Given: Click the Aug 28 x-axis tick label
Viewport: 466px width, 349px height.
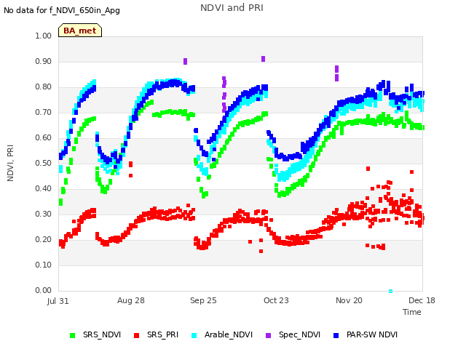Looking at the screenshot, I should (131, 300).
